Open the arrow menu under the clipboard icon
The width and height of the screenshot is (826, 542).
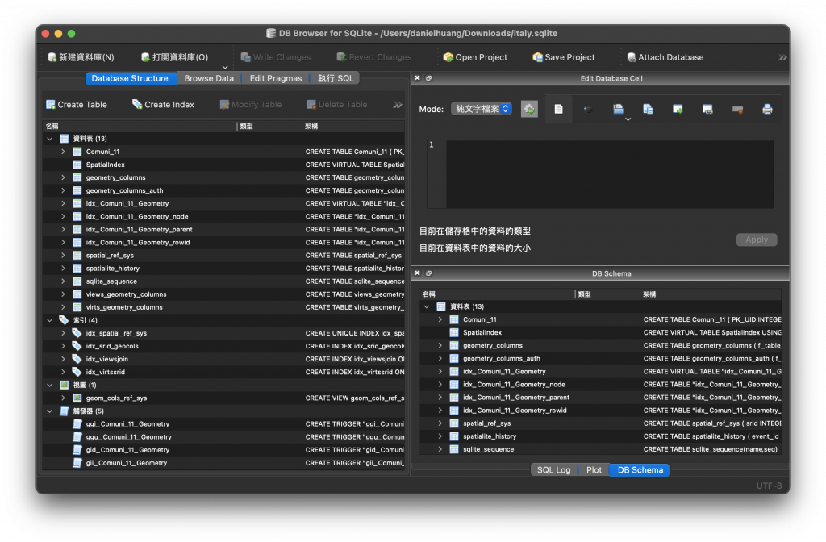[628, 119]
